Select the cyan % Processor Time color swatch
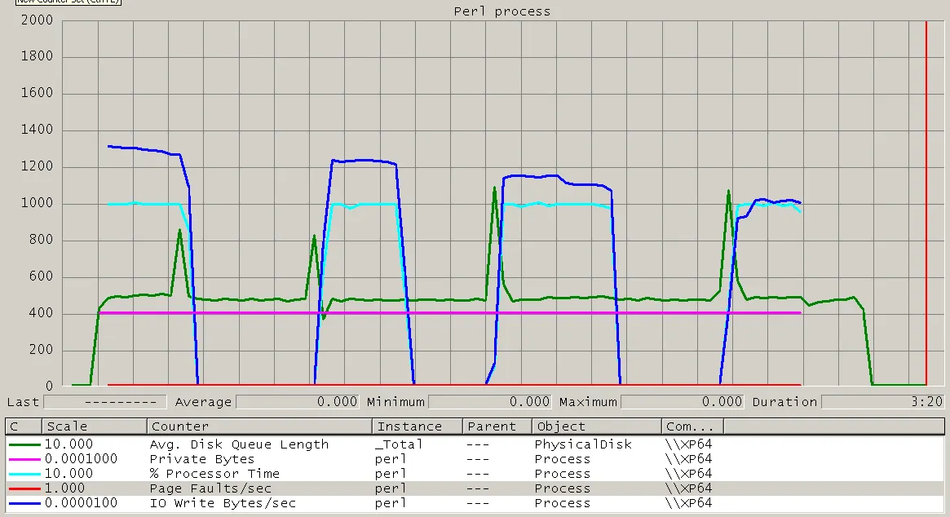 point(24,474)
